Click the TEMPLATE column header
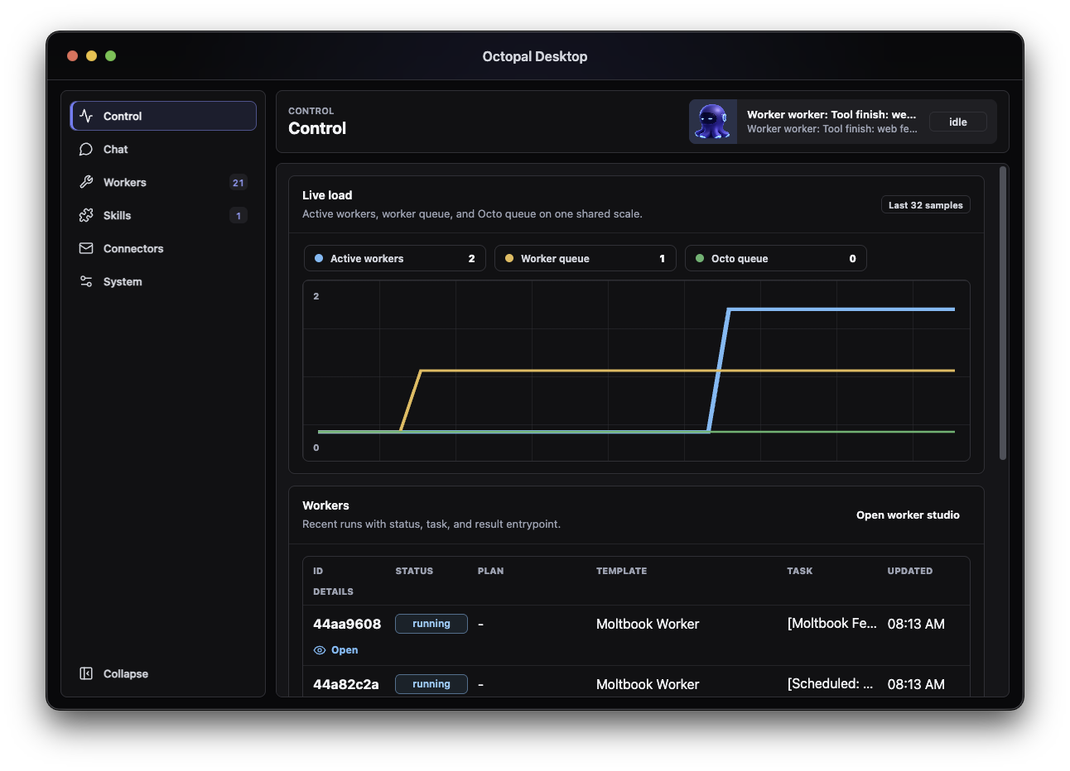This screenshot has width=1070, height=771. pyautogui.click(x=622, y=571)
